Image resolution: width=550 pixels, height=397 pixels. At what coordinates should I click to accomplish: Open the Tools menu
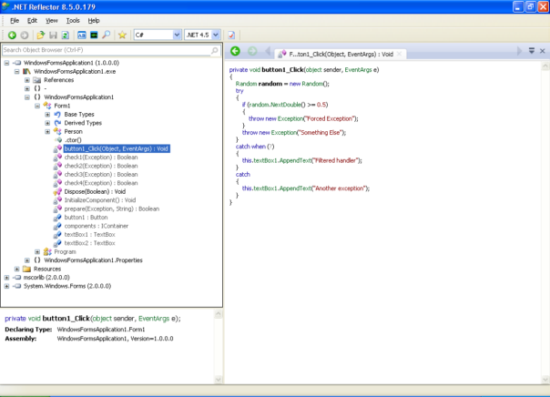(x=73, y=21)
